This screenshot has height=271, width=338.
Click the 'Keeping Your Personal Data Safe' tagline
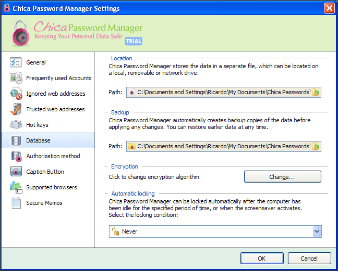click(78, 36)
